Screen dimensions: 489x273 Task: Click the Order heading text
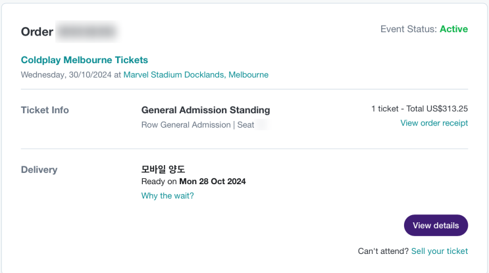(x=37, y=32)
